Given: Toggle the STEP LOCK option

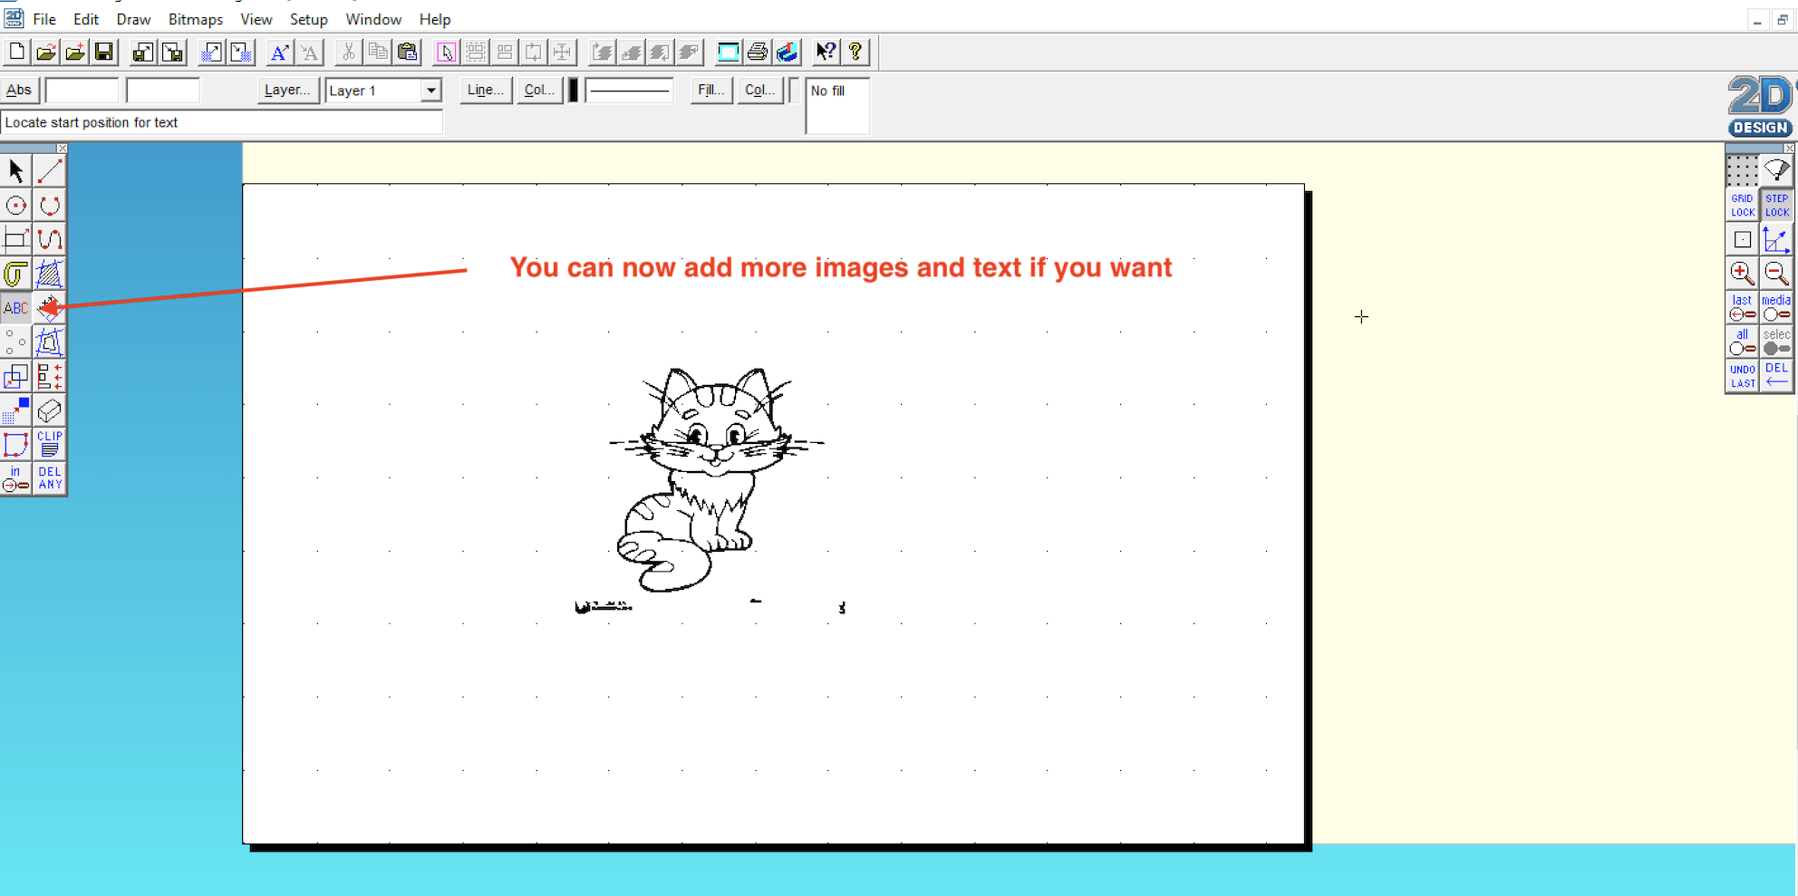Looking at the screenshot, I should (1776, 206).
